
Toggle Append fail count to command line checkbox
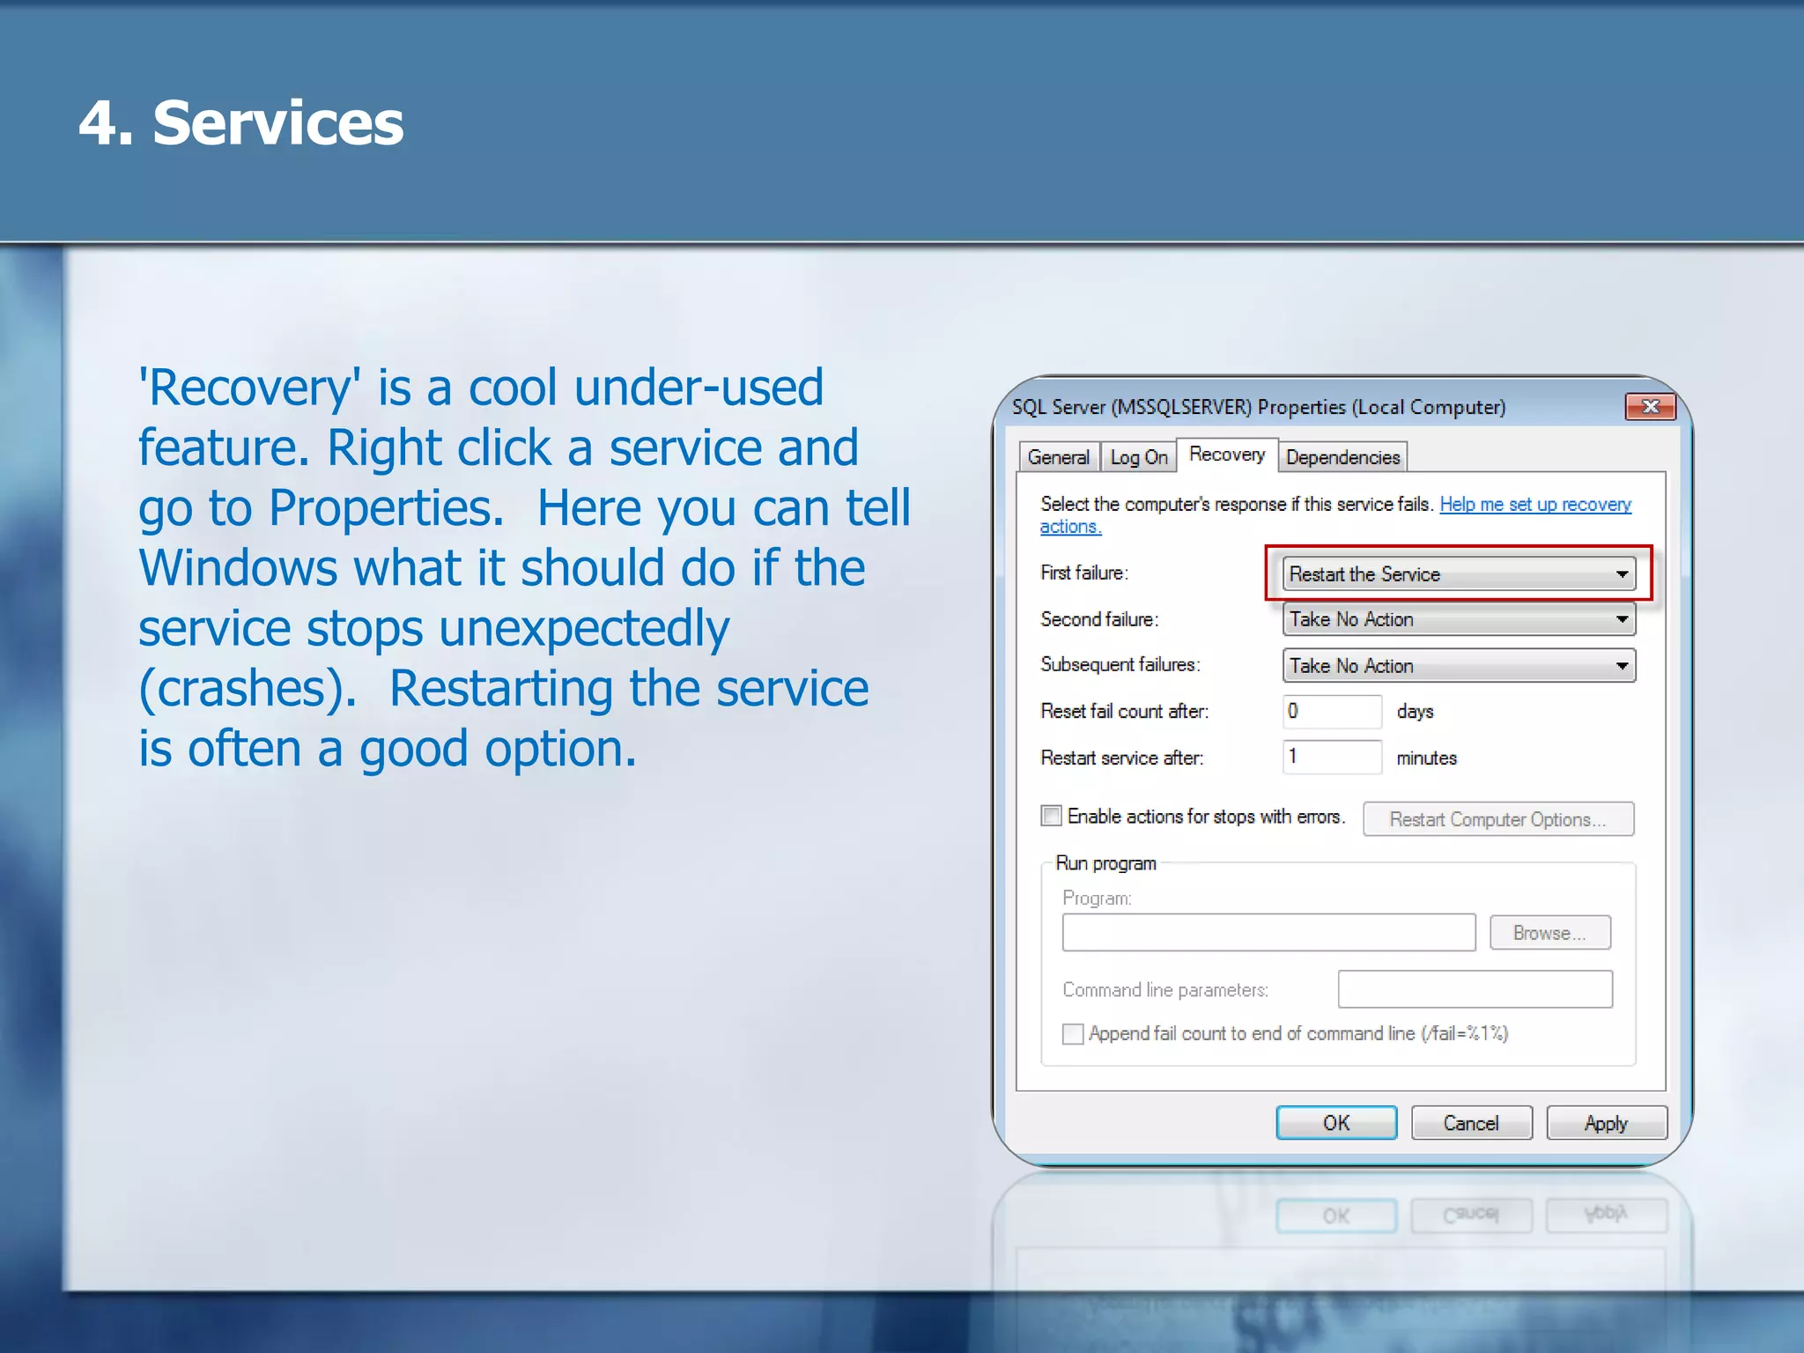point(1072,1033)
